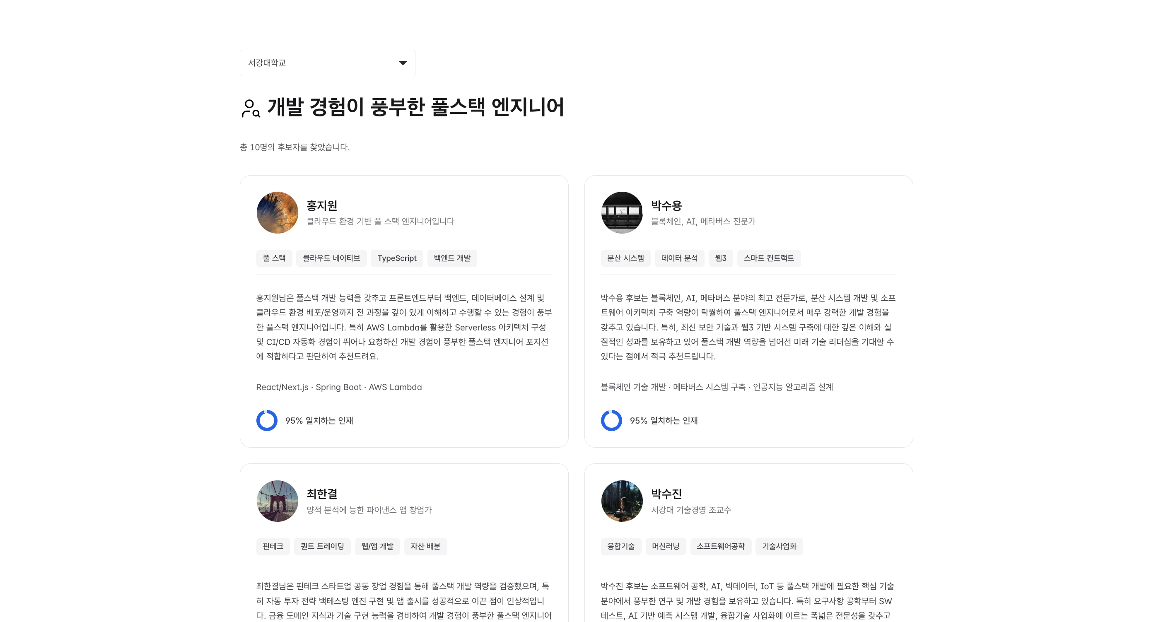
Task: Click the dropdown arrow next to 서강대학교
Action: click(x=403, y=63)
